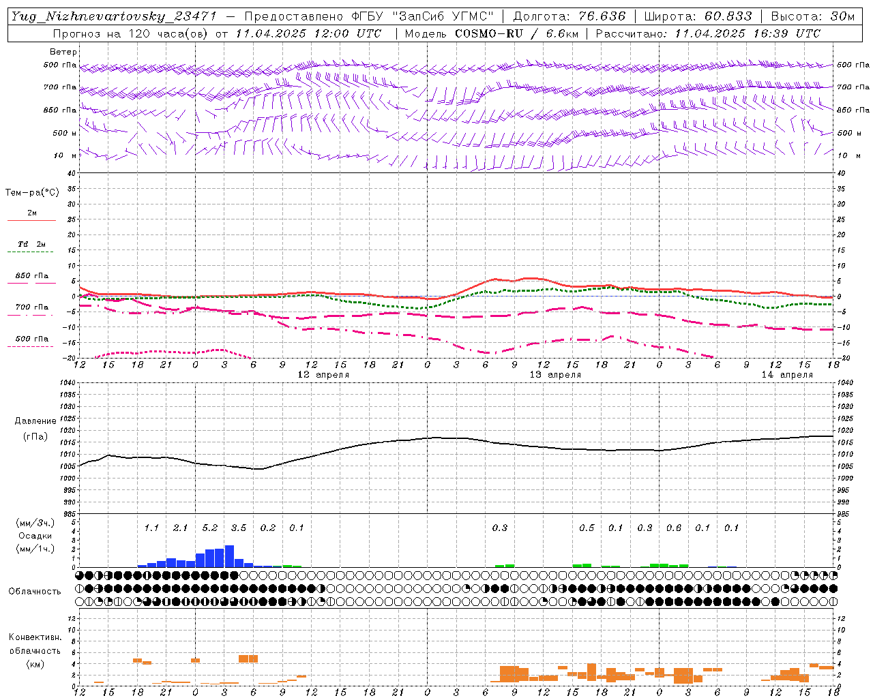Click the latitude value "Широта: 60.833"
The height and width of the screenshot is (698, 873).
coord(698,17)
